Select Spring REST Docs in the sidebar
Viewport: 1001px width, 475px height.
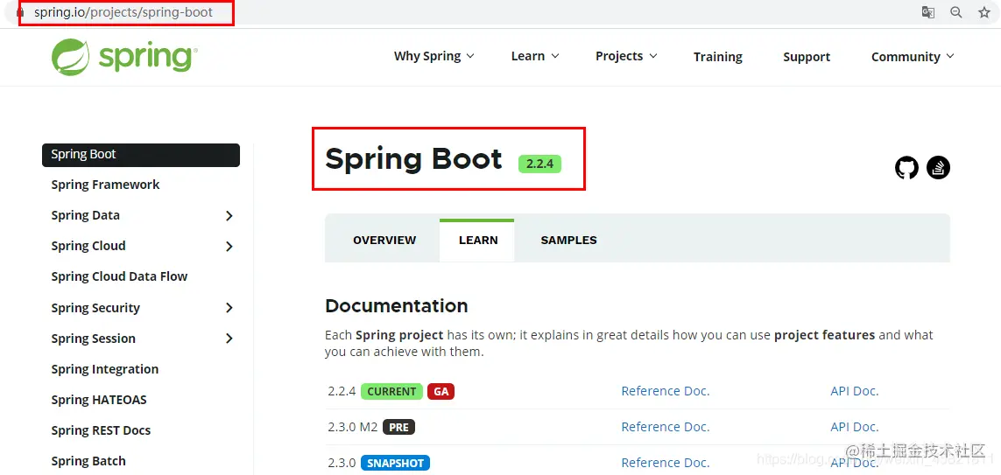(101, 430)
